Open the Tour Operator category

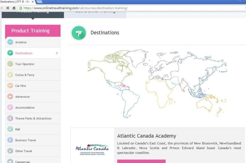click(33, 64)
